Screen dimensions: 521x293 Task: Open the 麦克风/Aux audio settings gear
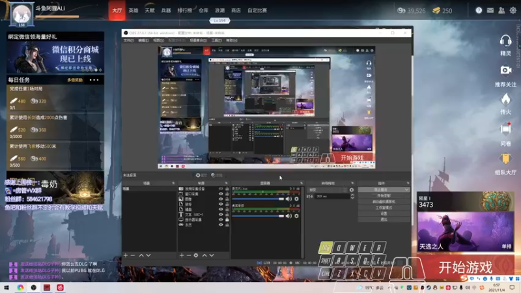pyautogui.click(x=296, y=199)
